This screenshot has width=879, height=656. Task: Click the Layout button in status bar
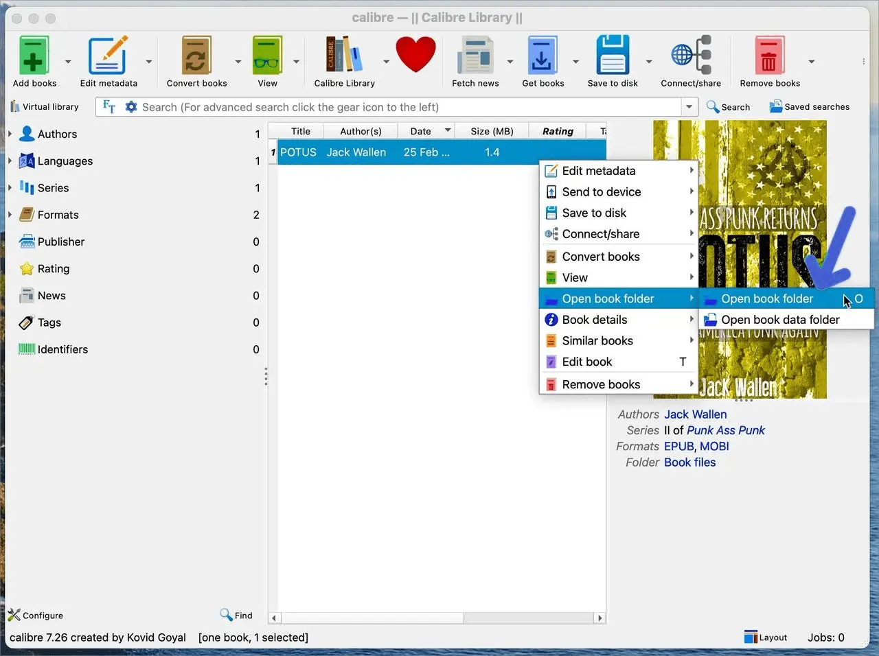point(766,637)
